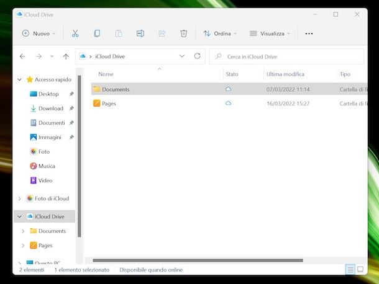Open the three-dots more options menu
The height and width of the screenshot is (284, 379).
coord(309,33)
